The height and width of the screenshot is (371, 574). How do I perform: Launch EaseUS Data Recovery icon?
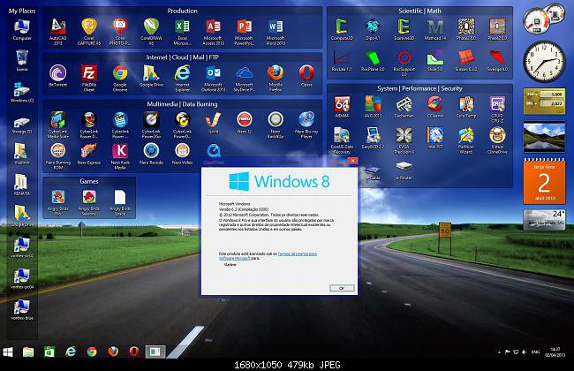coord(342,140)
